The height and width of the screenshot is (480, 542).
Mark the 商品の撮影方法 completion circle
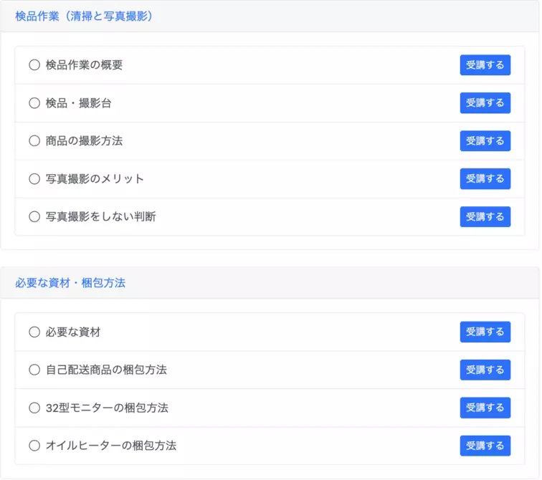(x=34, y=141)
